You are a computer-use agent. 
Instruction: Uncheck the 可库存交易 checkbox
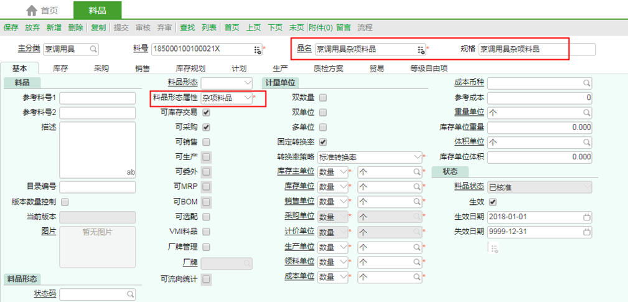(206, 113)
